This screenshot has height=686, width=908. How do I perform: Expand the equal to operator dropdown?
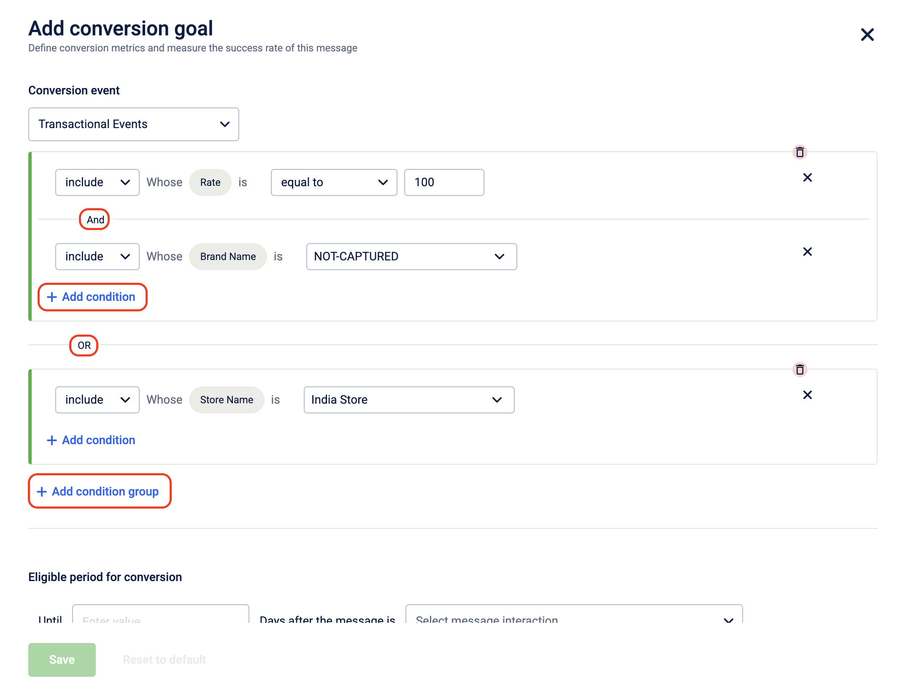334,182
